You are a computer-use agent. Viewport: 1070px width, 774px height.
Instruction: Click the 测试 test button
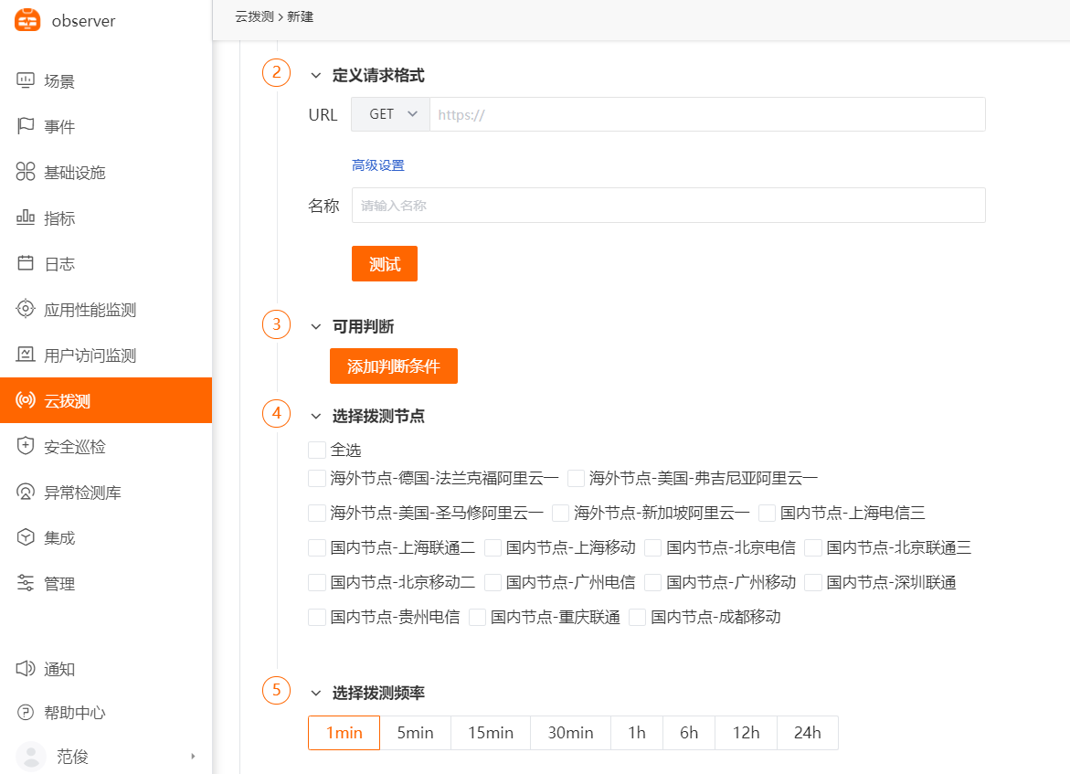[384, 263]
